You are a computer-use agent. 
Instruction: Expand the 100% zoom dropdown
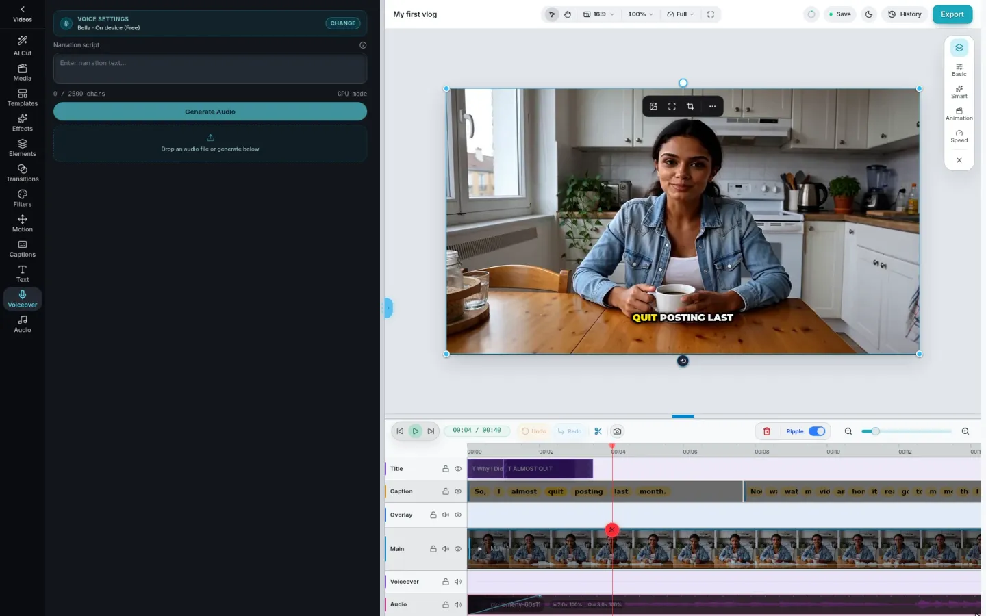click(x=640, y=14)
